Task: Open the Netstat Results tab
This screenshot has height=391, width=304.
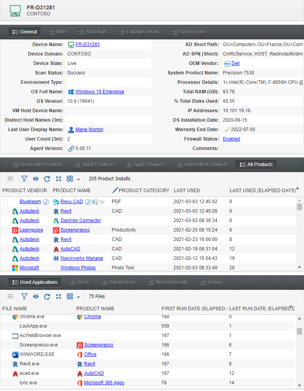Action: point(168,282)
